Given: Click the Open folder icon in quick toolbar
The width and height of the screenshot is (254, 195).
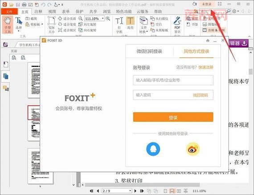Looking at the screenshot, I should point(11,4).
